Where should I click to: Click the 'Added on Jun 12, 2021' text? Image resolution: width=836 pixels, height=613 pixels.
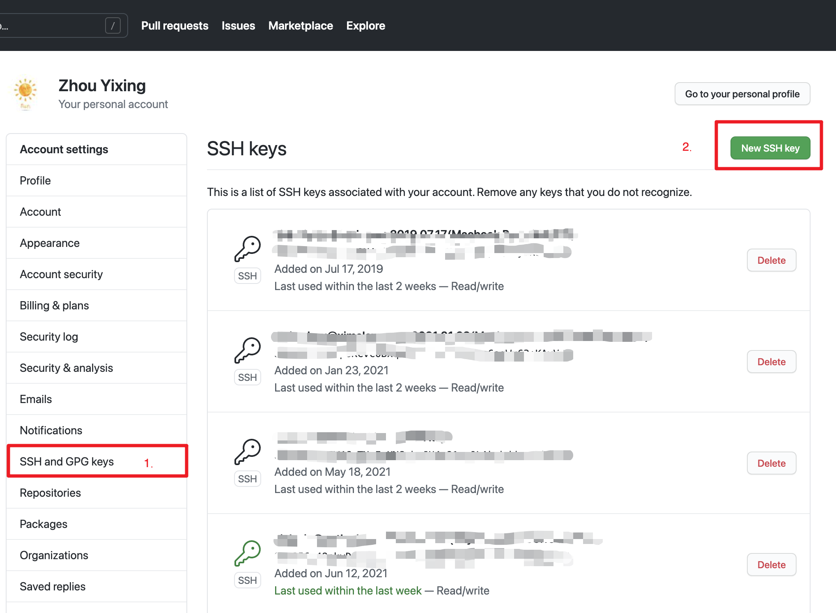pos(331,573)
